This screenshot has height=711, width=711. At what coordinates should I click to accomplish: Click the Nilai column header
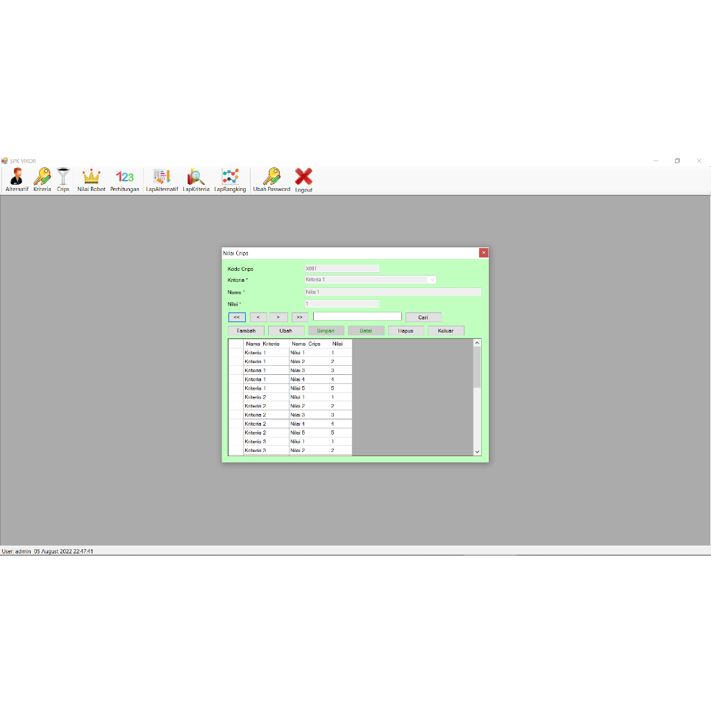pos(340,344)
